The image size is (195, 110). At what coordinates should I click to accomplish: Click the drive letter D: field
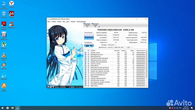[x=116, y=42]
